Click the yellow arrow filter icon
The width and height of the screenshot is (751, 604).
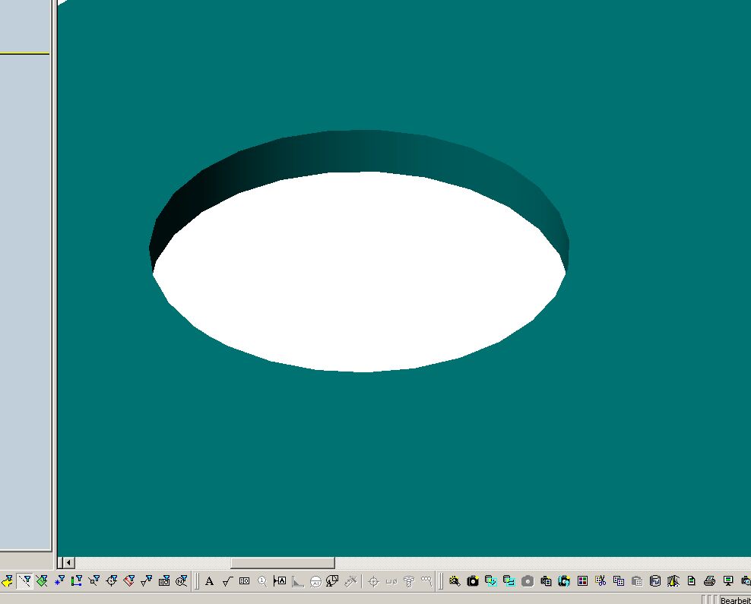pyautogui.click(x=7, y=581)
